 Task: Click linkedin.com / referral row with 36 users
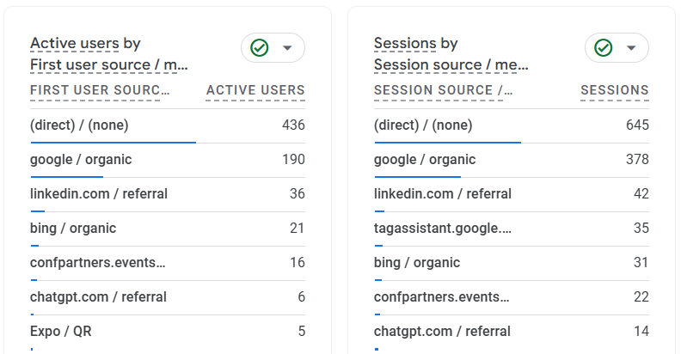click(x=99, y=194)
